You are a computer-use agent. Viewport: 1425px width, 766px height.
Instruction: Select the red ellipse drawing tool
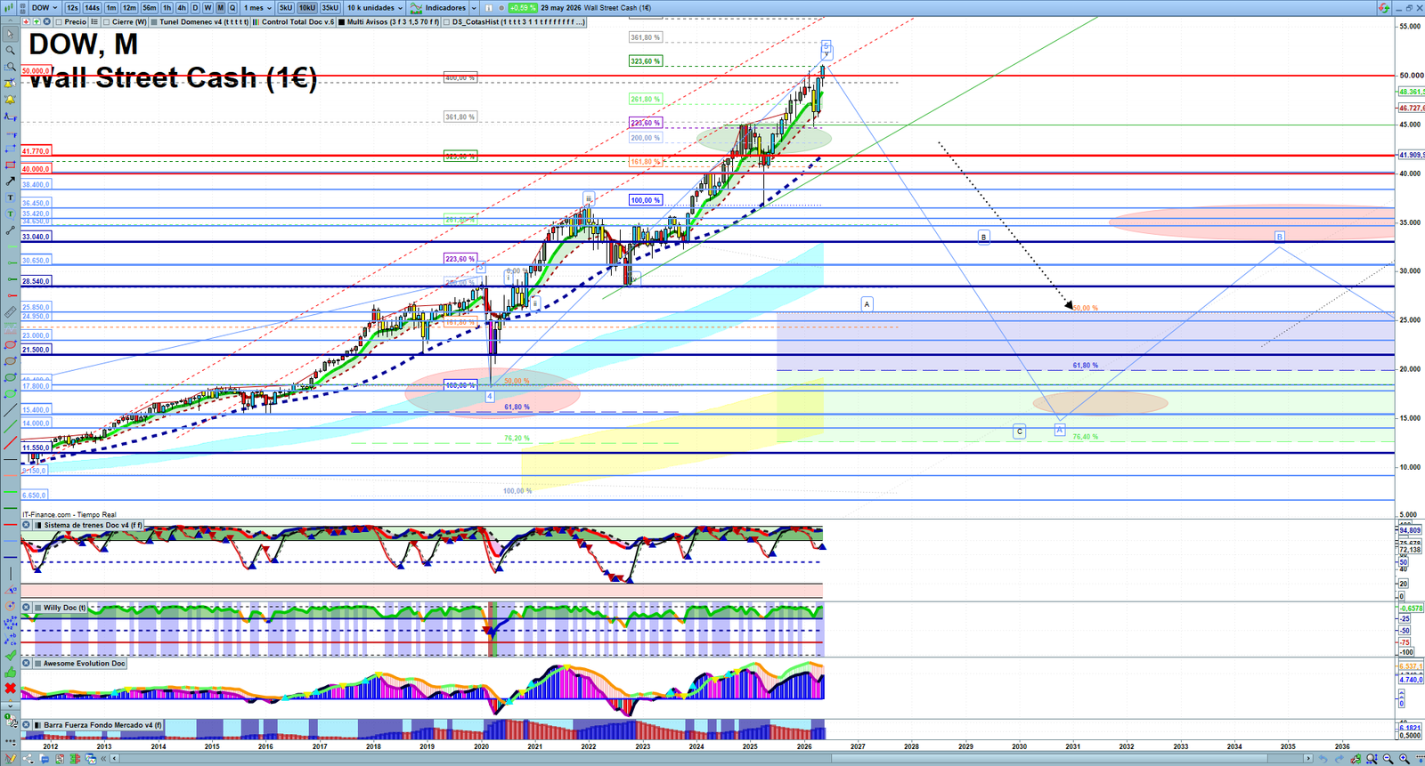11,345
